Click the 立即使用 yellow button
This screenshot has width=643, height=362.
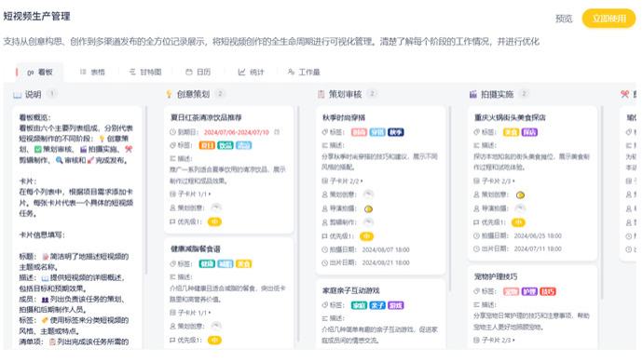[x=609, y=19]
